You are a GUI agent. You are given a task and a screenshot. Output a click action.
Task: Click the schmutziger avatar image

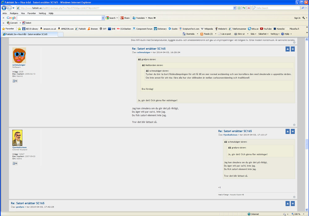19,55
